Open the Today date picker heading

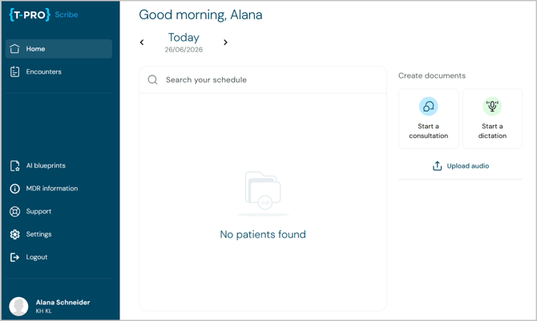click(x=184, y=38)
